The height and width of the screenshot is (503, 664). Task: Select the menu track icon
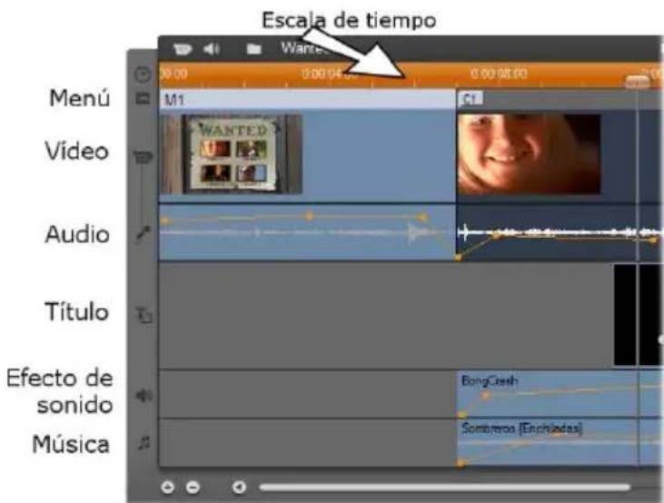[144, 99]
